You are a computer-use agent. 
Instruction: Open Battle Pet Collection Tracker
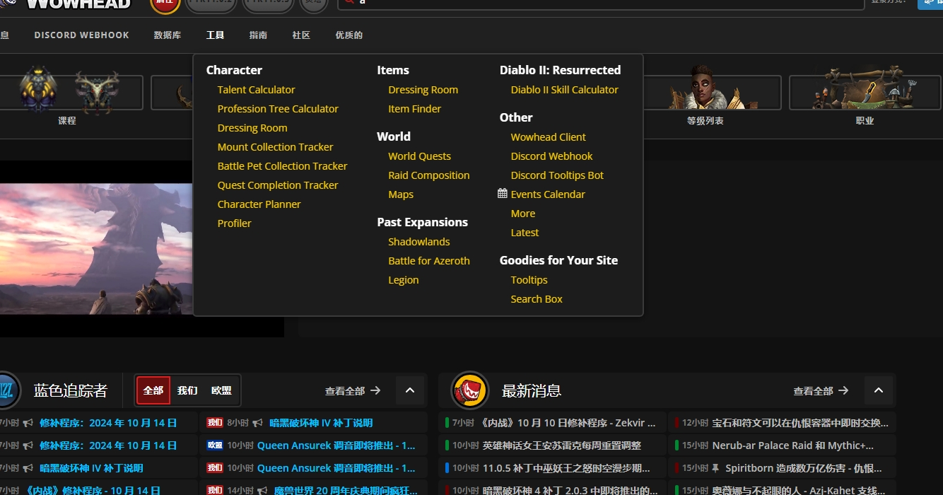tap(283, 166)
